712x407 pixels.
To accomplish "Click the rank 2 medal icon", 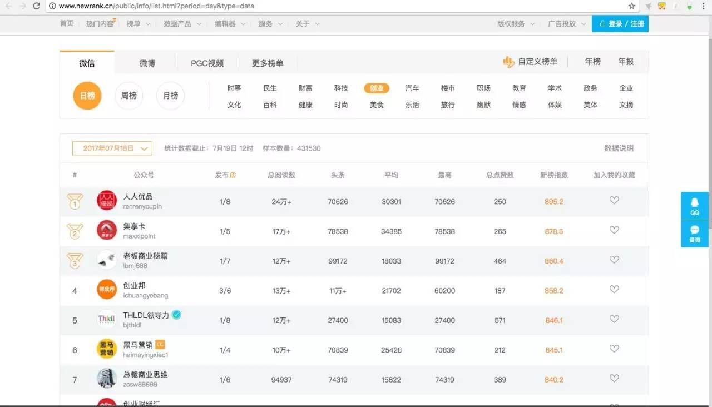I will tap(75, 231).
